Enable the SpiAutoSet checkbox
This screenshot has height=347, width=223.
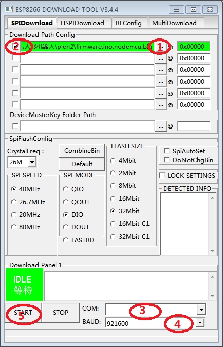[167, 151]
